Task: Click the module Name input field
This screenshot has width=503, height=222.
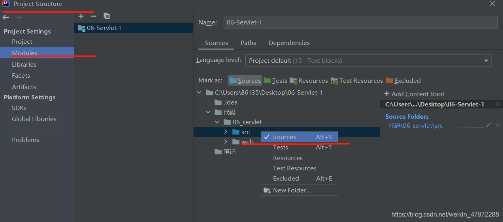Action: coord(360,22)
